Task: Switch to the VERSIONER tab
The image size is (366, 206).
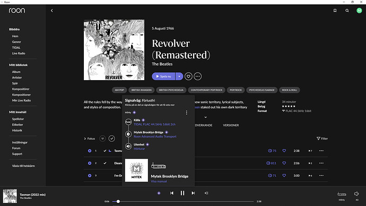Action: (231, 125)
